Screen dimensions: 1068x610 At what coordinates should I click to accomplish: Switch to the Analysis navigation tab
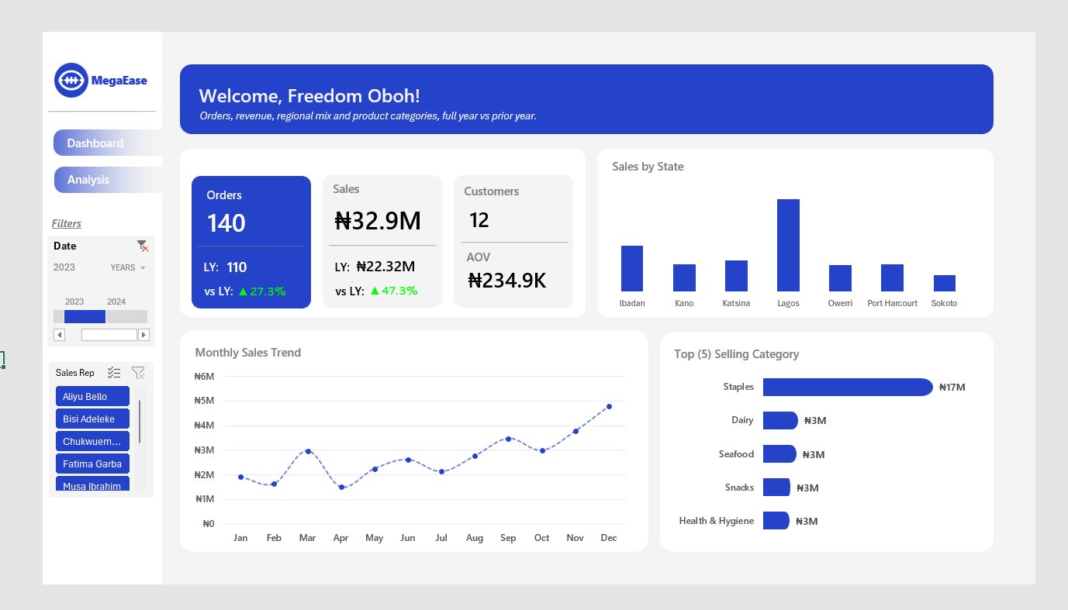tap(108, 179)
